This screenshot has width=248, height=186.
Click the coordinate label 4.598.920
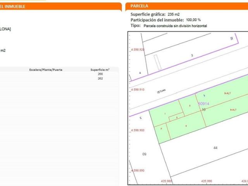click(x=138, y=50)
